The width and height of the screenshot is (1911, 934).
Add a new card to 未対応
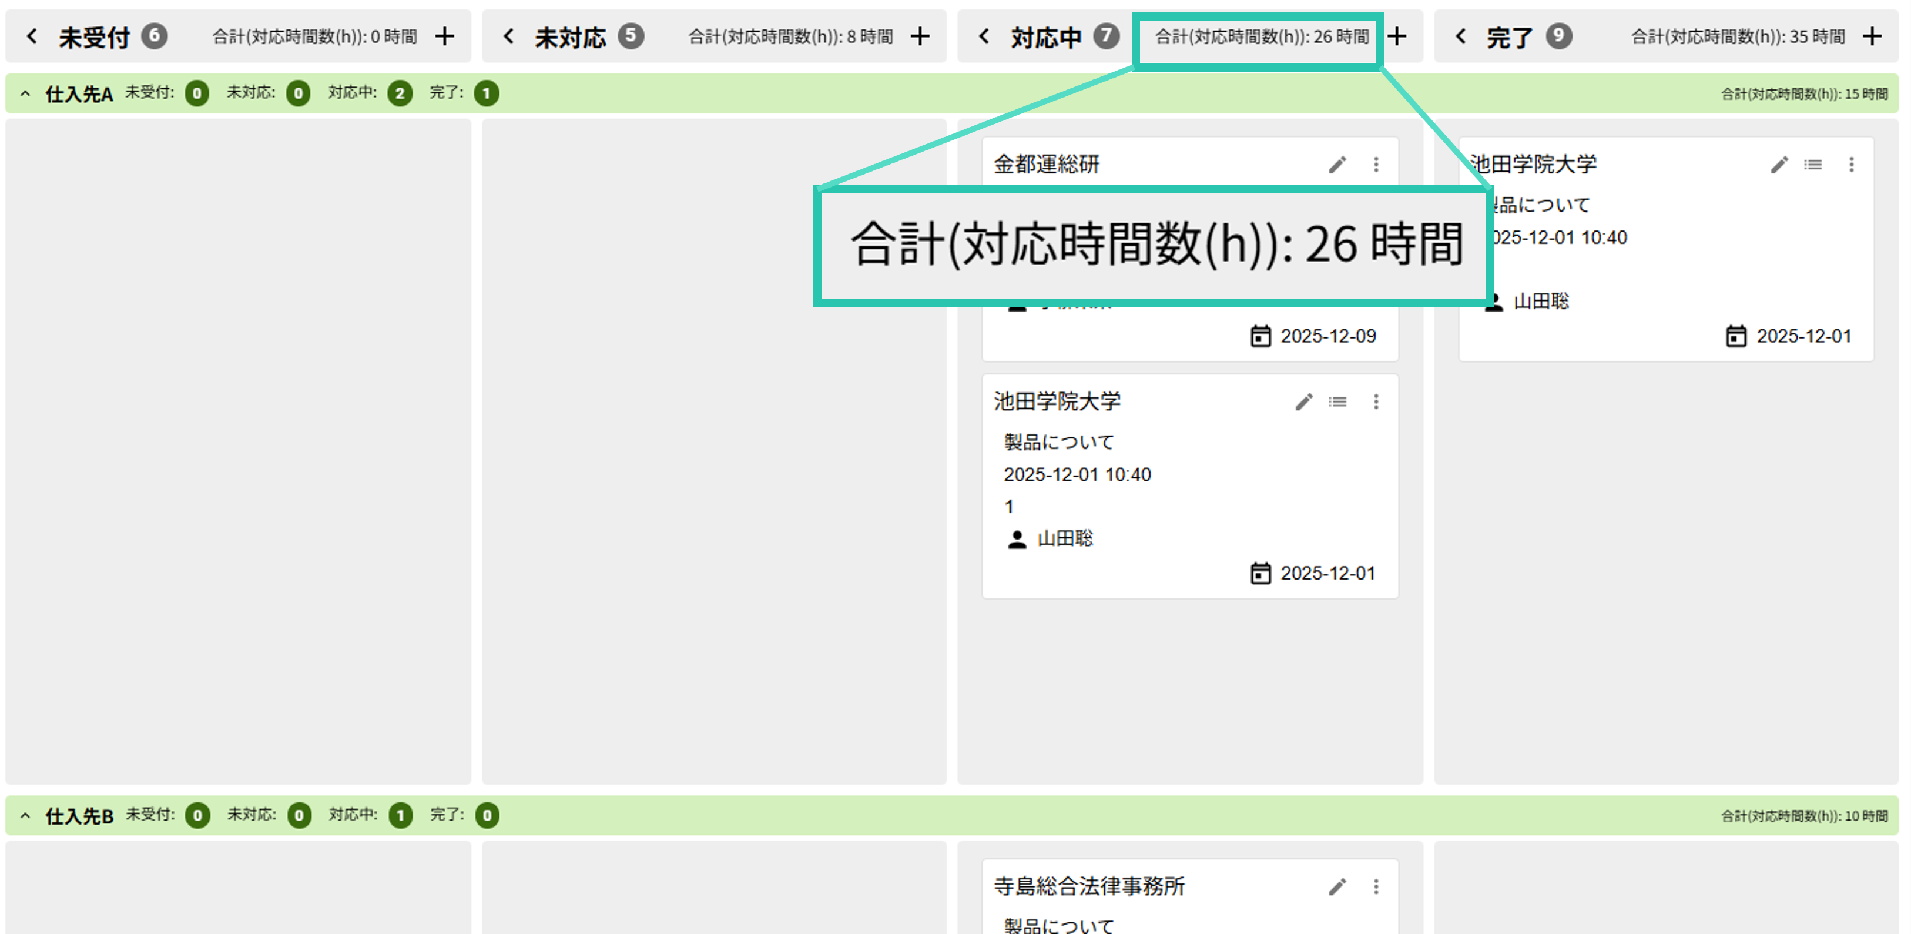(x=921, y=36)
